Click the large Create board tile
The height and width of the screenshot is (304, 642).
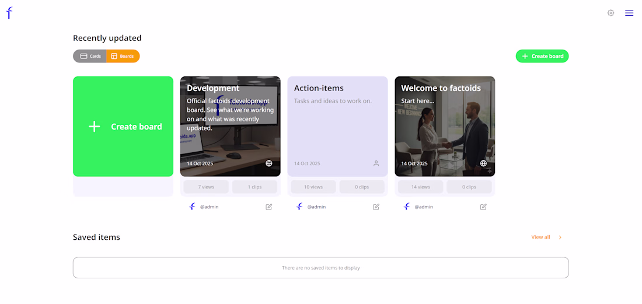pyautogui.click(x=123, y=127)
